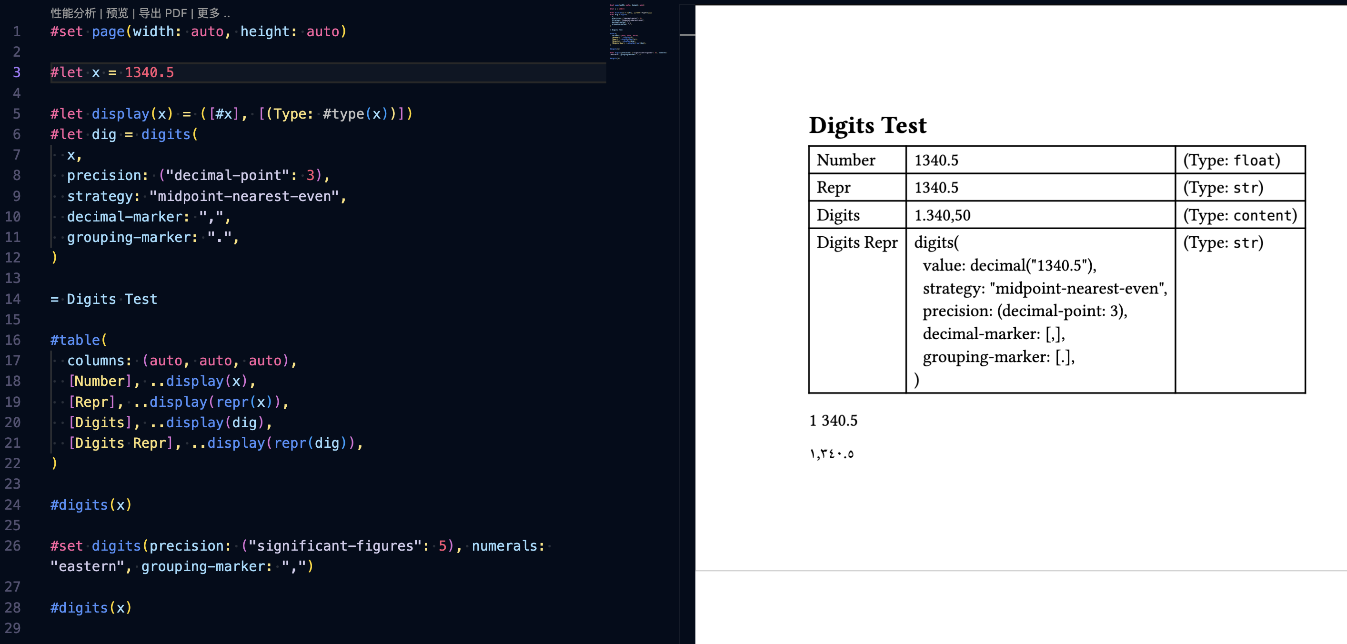Click 'display(dig)' on line 20

coord(215,423)
